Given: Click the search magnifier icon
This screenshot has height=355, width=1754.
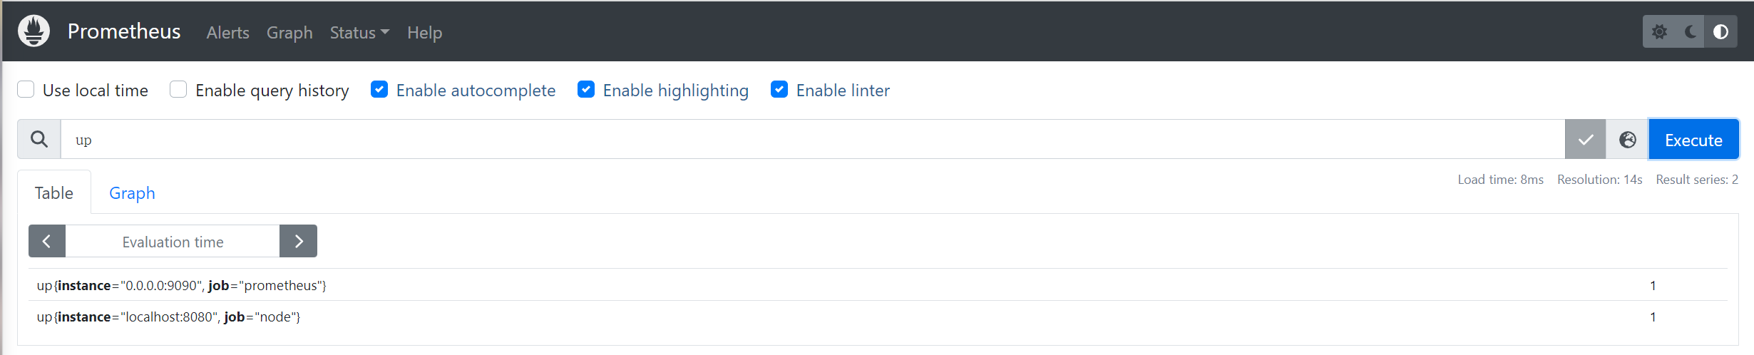Looking at the screenshot, I should pos(39,139).
